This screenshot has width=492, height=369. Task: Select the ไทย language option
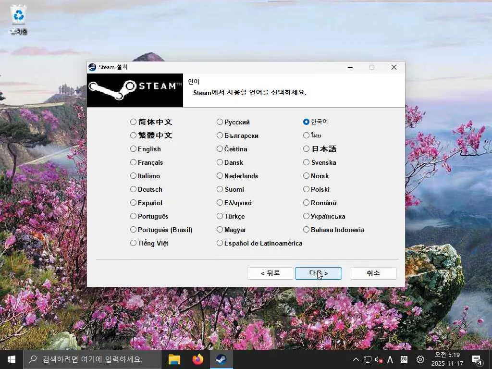click(312, 135)
